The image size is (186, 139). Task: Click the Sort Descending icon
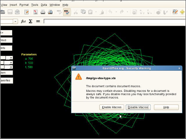click(149, 12)
